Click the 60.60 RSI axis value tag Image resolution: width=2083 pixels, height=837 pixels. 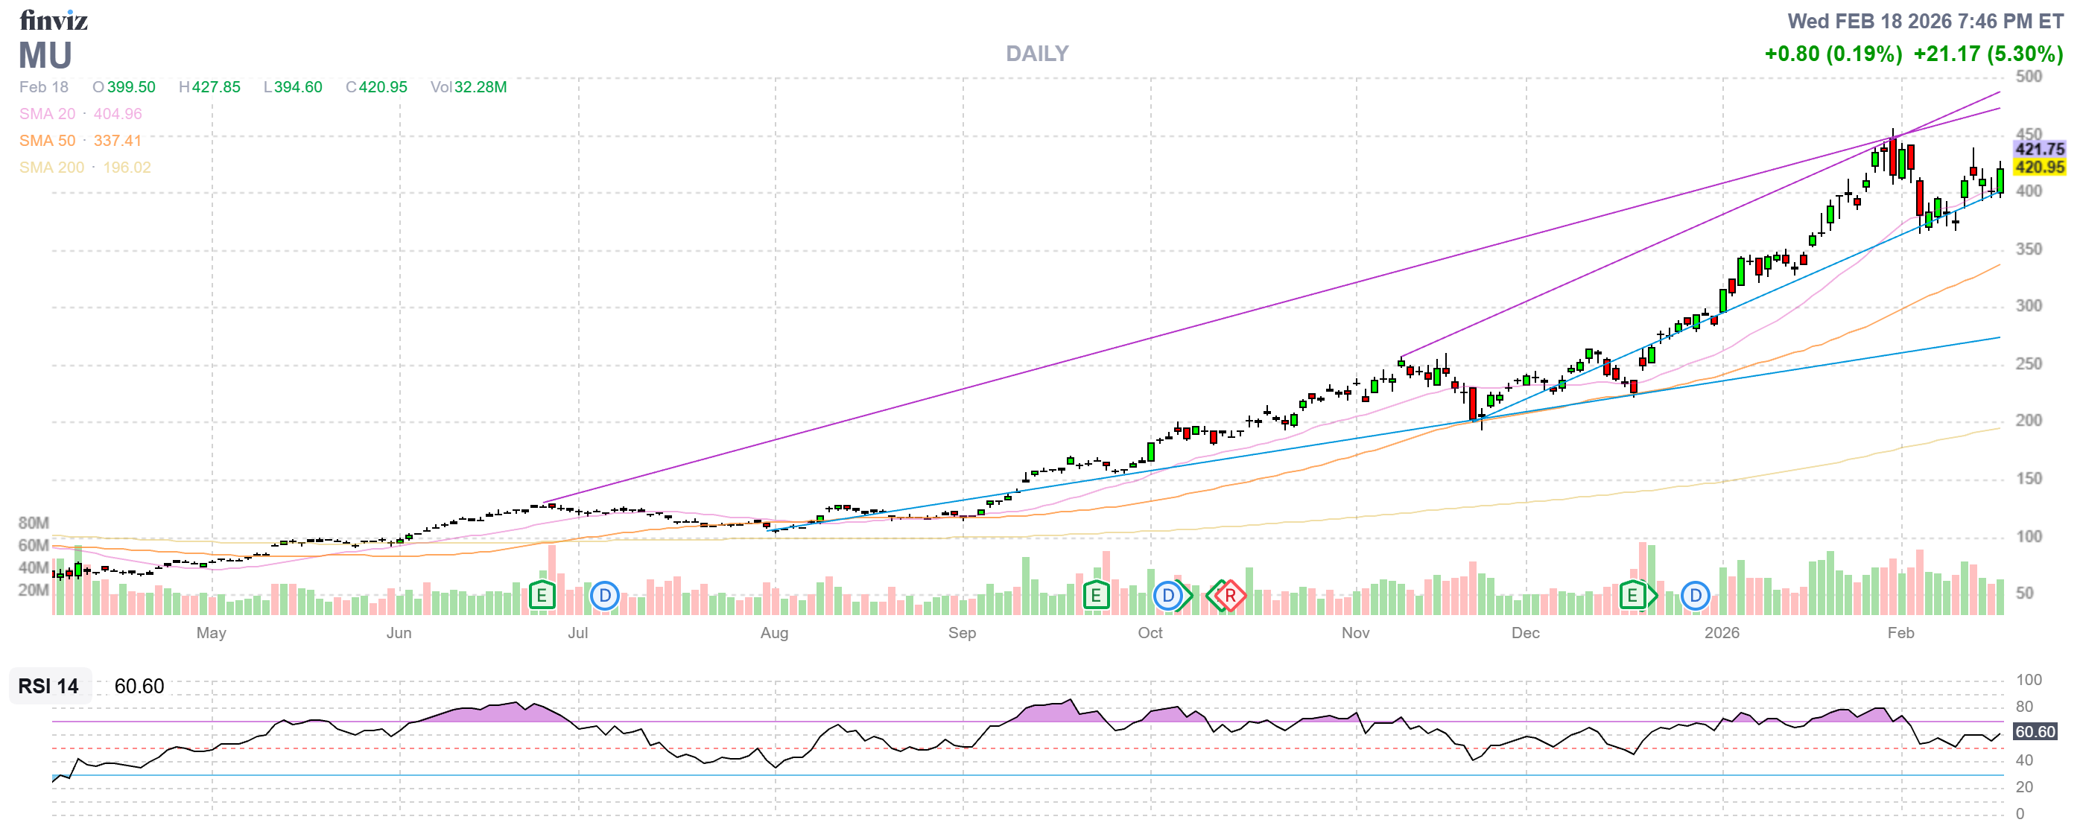(x=2034, y=731)
